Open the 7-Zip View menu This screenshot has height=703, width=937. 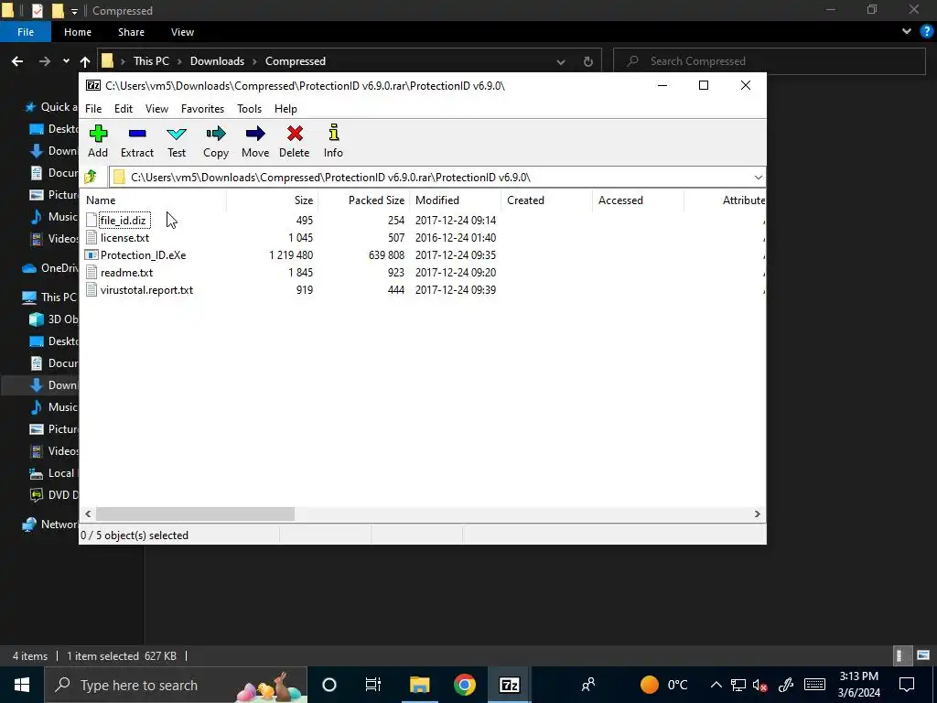pyautogui.click(x=156, y=109)
